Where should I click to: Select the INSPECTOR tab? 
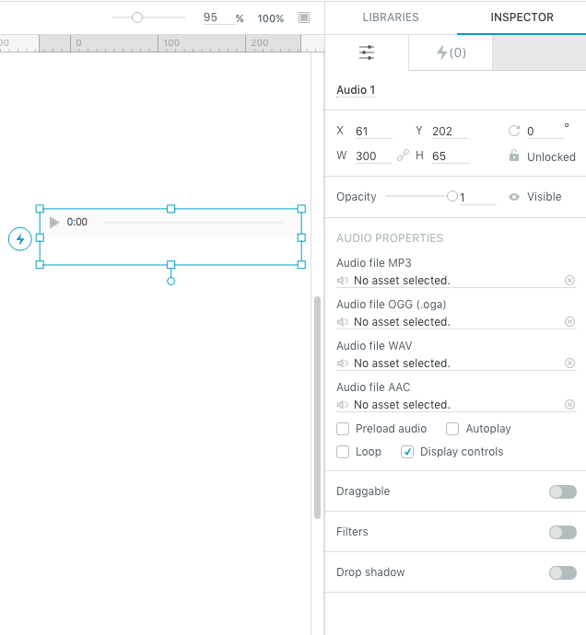click(x=522, y=17)
